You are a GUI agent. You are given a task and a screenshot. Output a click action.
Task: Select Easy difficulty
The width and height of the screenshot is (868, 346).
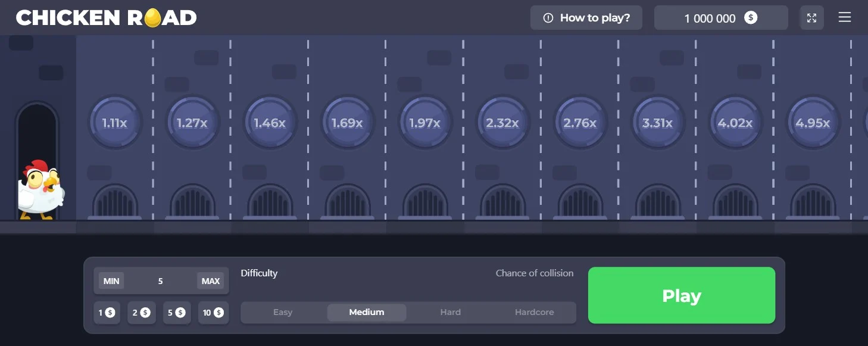pyautogui.click(x=283, y=312)
